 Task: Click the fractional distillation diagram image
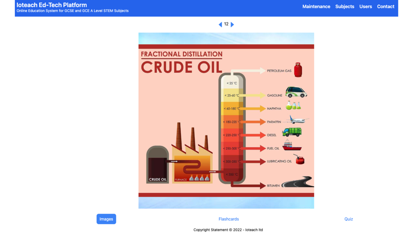(226, 120)
